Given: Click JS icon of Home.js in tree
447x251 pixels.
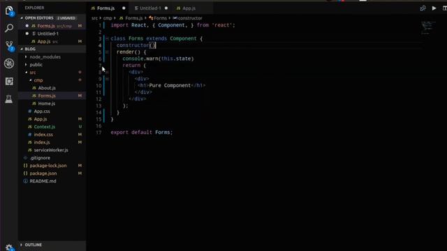Looking at the screenshot, I should click(34, 104).
